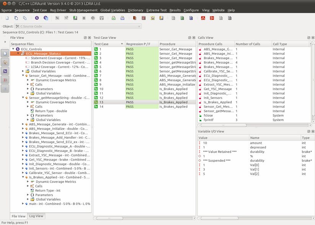Open the Test Case panel via sidebar Tc icon

tap(4, 70)
